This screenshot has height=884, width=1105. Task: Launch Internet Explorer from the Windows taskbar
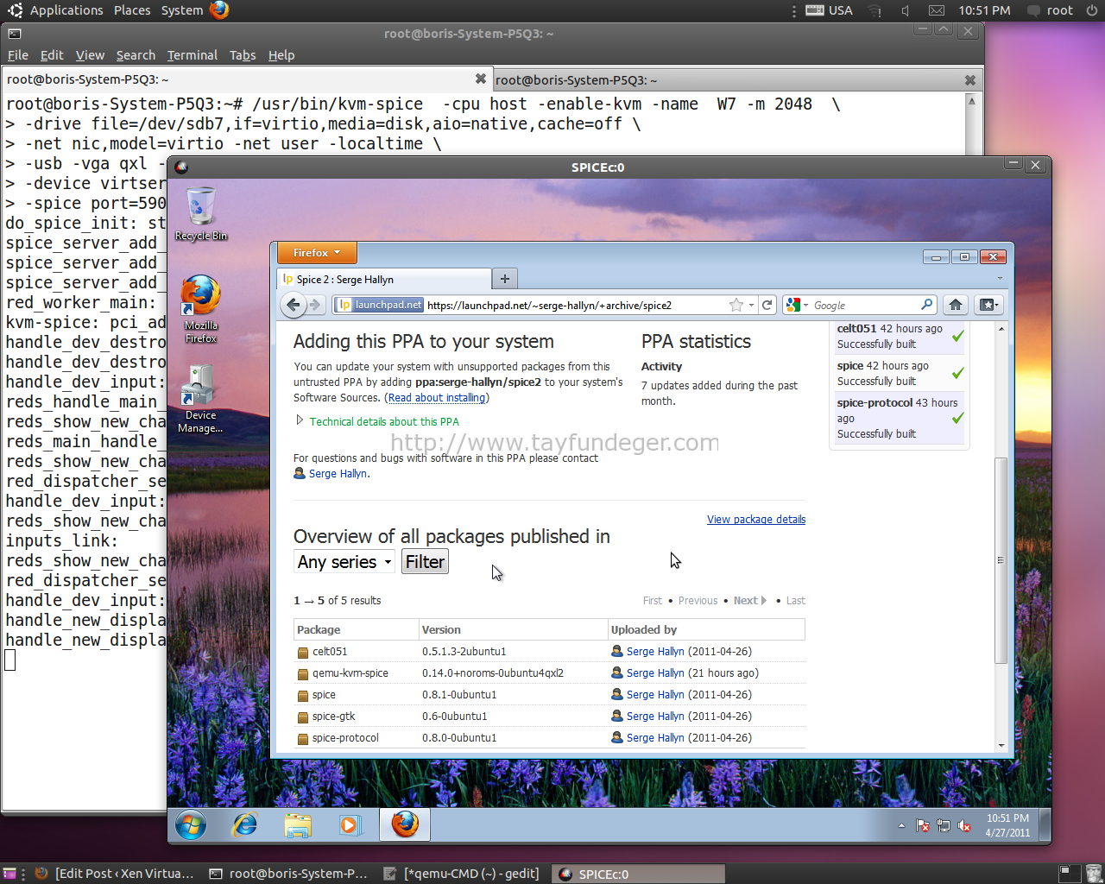click(x=245, y=825)
